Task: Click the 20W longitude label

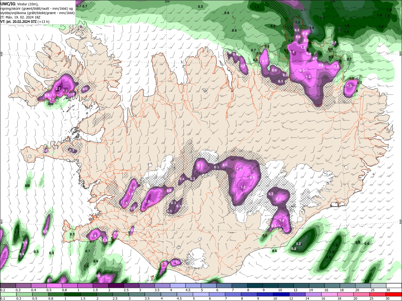Action: [x=167, y=1]
